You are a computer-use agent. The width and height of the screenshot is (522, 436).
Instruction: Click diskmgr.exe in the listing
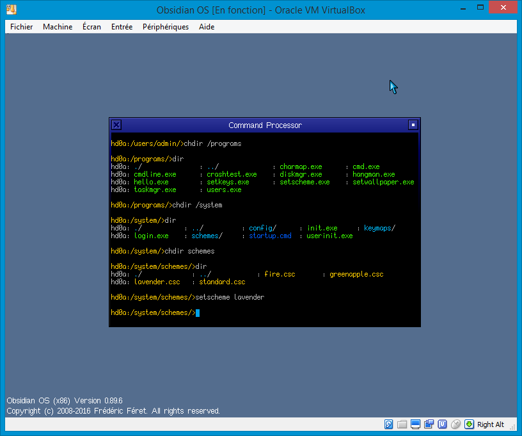click(x=301, y=174)
